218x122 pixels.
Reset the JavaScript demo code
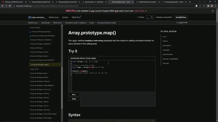pyautogui.click(x=74, y=99)
